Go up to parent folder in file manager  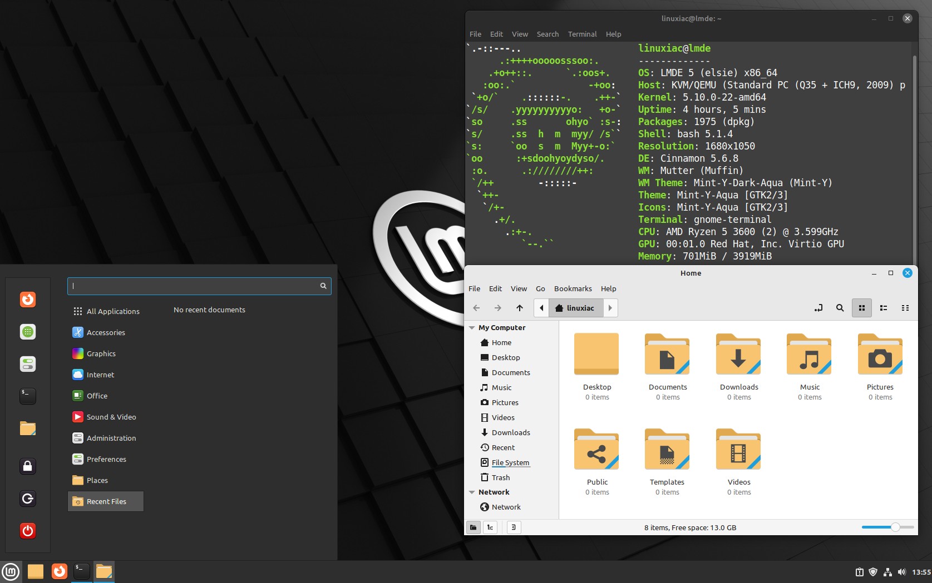point(520,308)
